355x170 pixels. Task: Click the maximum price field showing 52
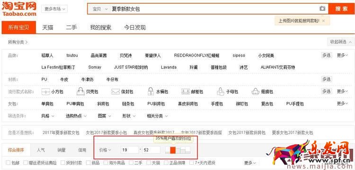point(151,150)
